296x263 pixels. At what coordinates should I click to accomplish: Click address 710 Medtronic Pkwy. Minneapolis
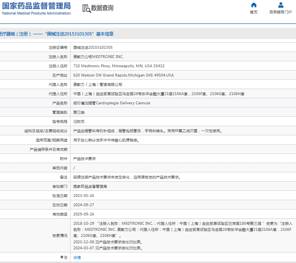click(119, 66)
